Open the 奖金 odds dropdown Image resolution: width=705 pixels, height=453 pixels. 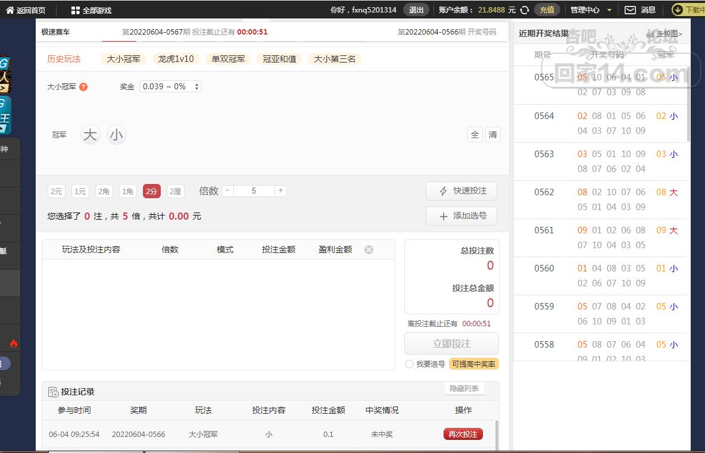coord(170,87)
